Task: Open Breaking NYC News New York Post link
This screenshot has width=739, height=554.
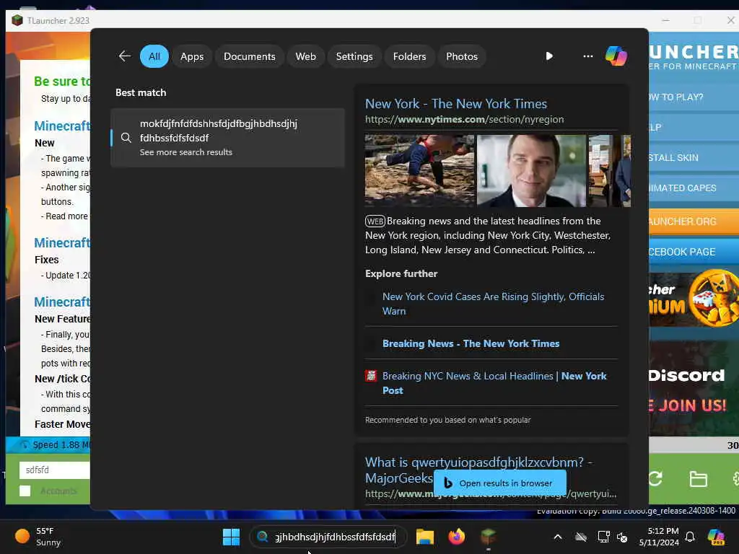Action: click(494, 383)
